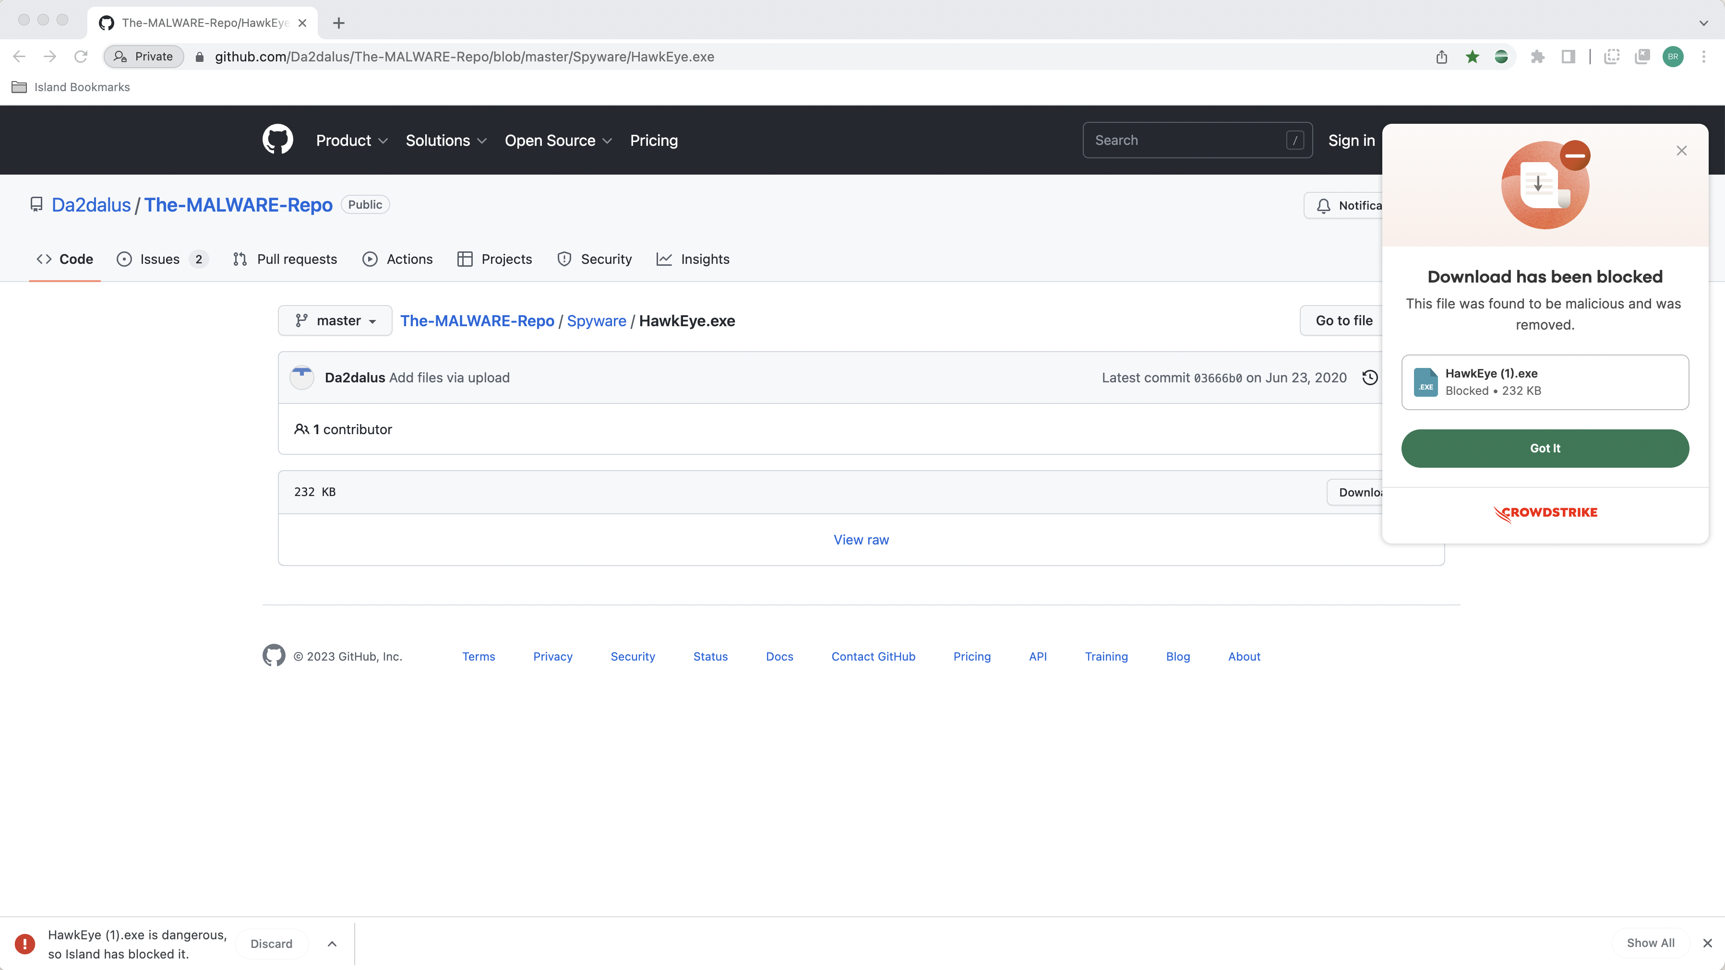Viewport: 1725px width, 970px height.
Task: Click the commit history clock icon
Action: coord(1369,378)
